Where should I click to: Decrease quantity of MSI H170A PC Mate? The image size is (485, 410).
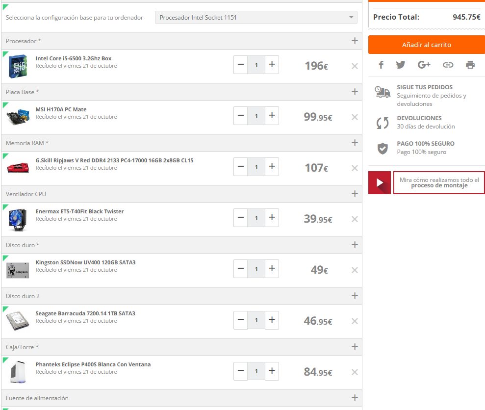coord(241,116)
